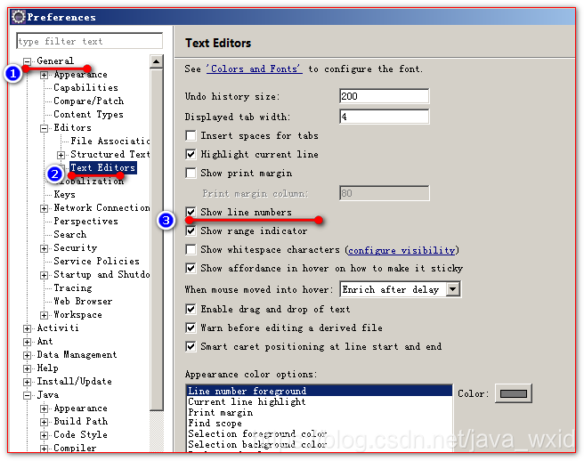Viewport: 584px width, 461px height.
Task: Select File Associations tree item
Action: (x=110, y=142)
